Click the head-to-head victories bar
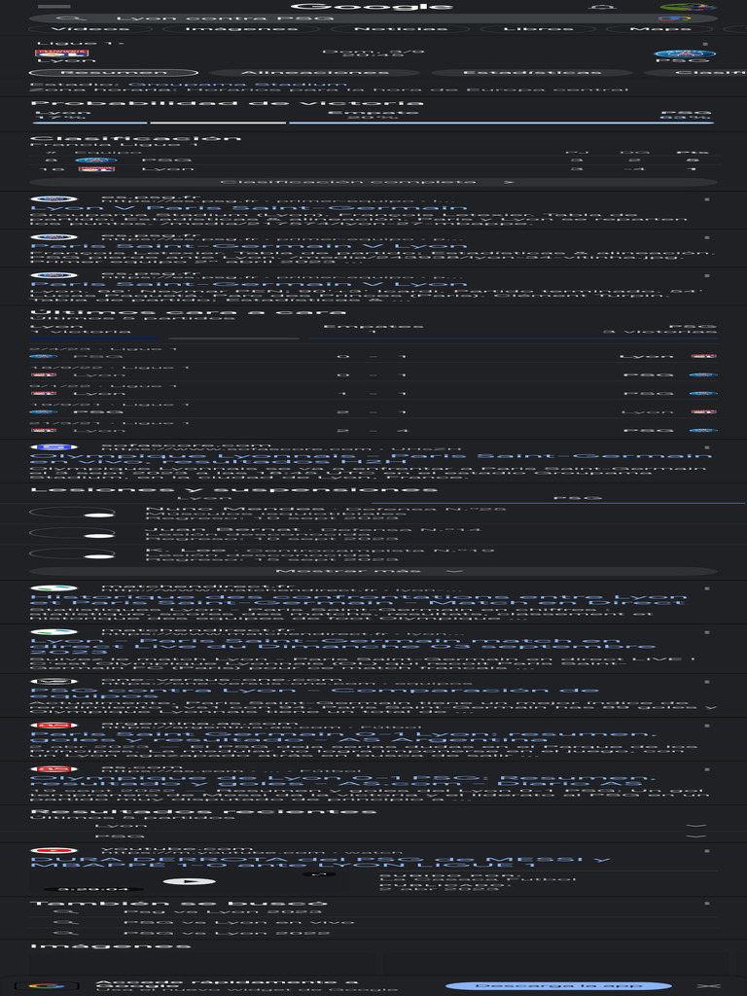Screen dimensions: 747x996 [373, 338]
